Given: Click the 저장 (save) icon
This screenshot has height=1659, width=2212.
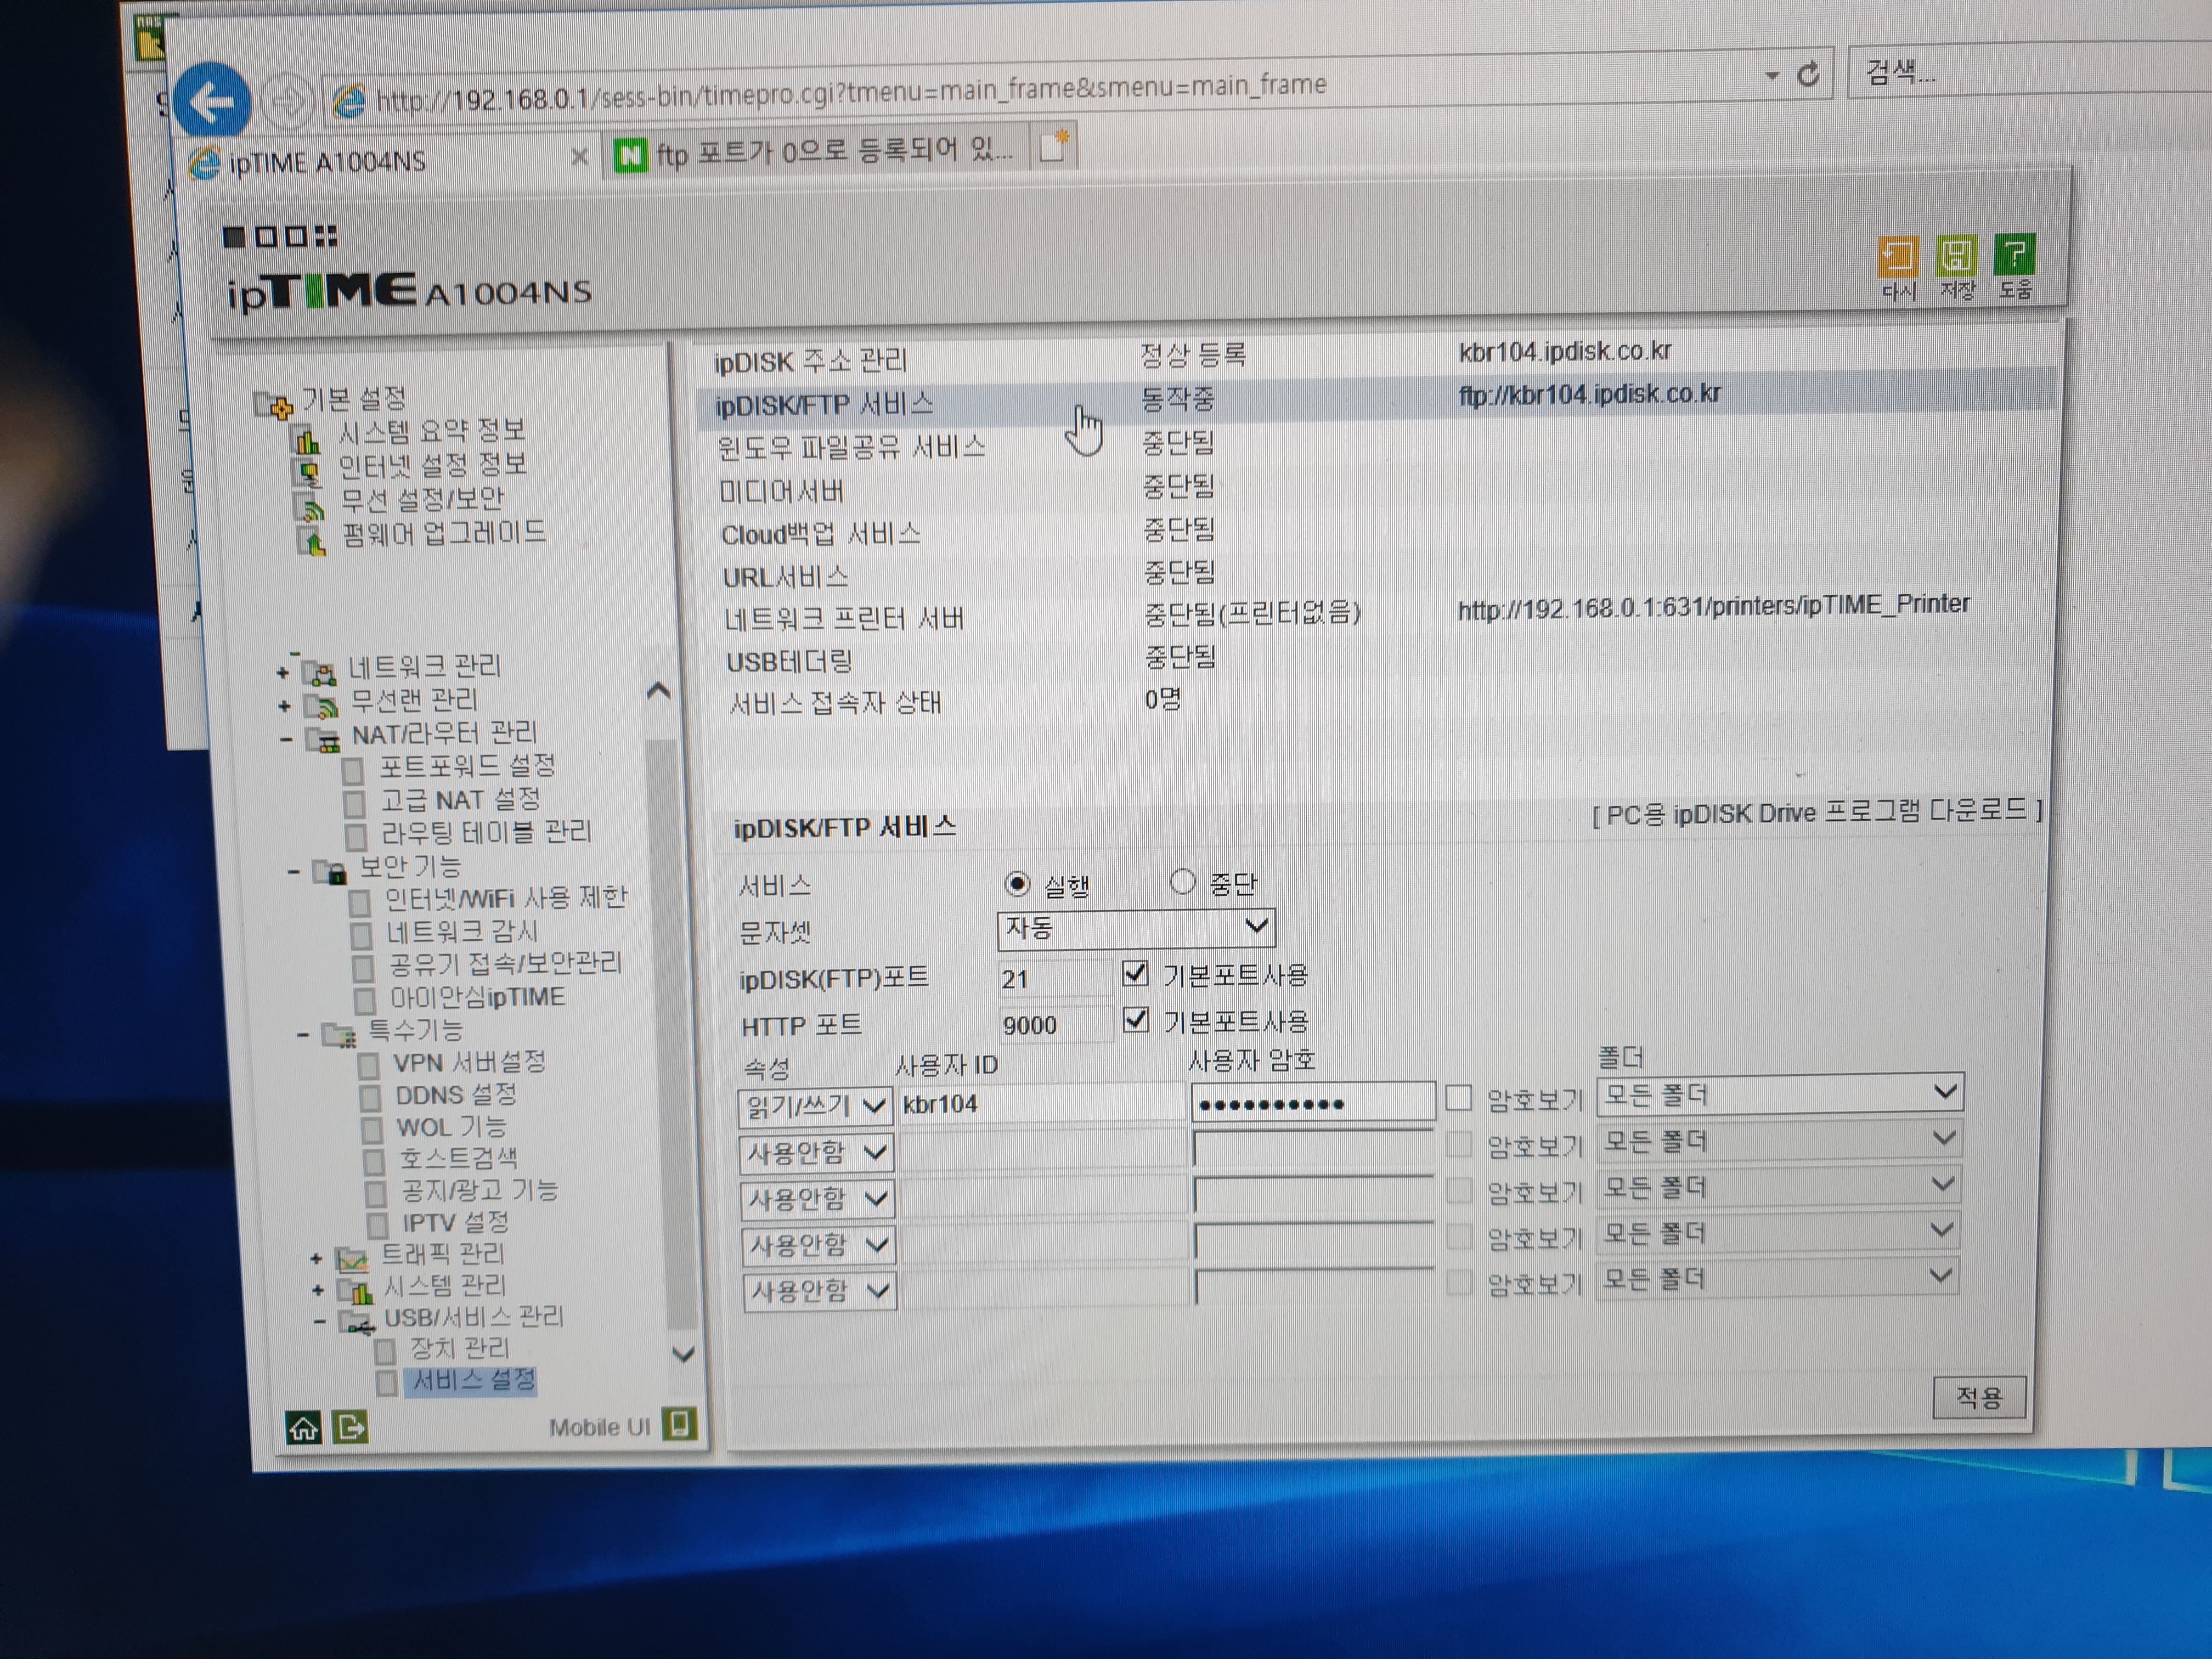Looking at the screenshot, I should [x=1955, y=255].
